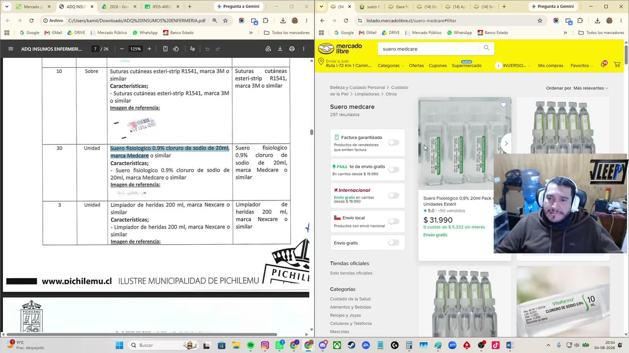The width and height of the screenshot is (629, 353).
Task: Click the PDF save to Drive icon
Action: [268, 49]
